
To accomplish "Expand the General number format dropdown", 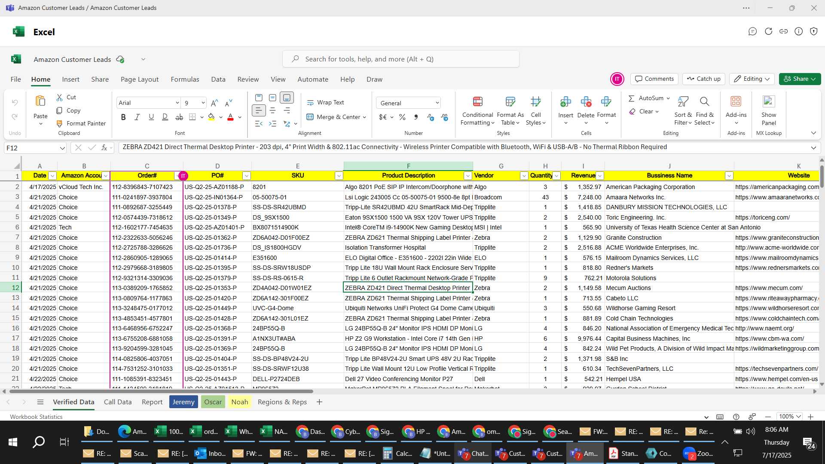I will (437, 103).
